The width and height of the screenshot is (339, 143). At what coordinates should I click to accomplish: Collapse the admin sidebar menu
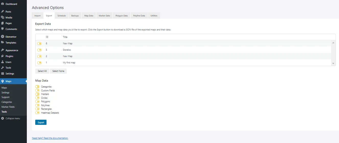pyautogui.click(x=10, y=118)
